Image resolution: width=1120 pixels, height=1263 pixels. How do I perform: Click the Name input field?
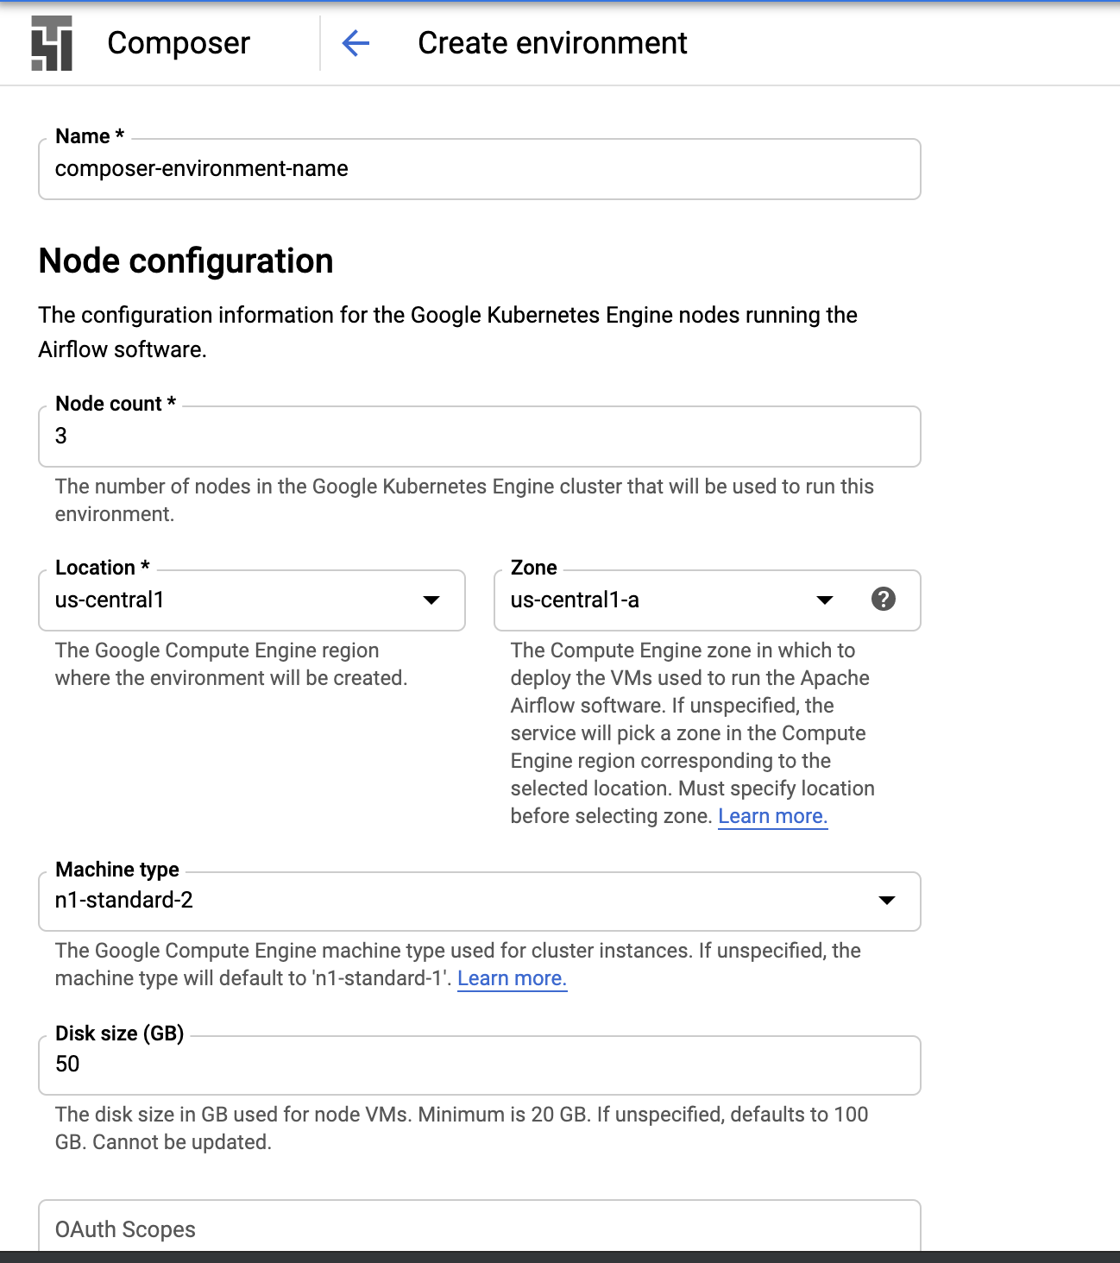tap(480, 169)
